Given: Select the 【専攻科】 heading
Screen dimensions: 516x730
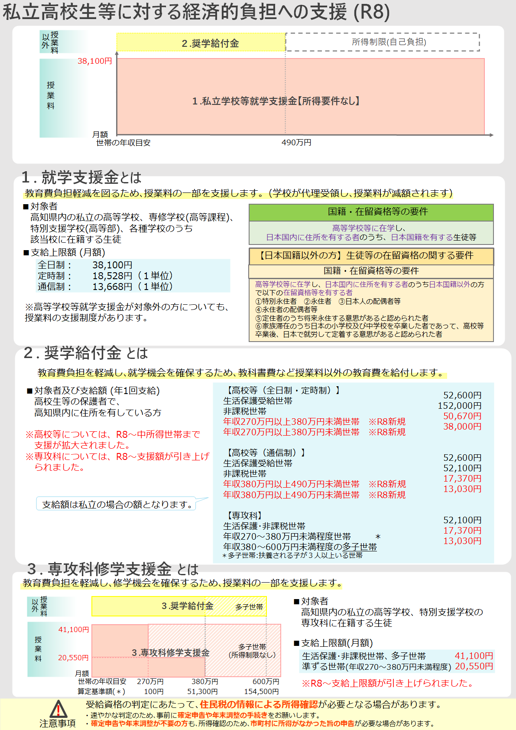Looking at the screenshot, I should coord(244,515).
